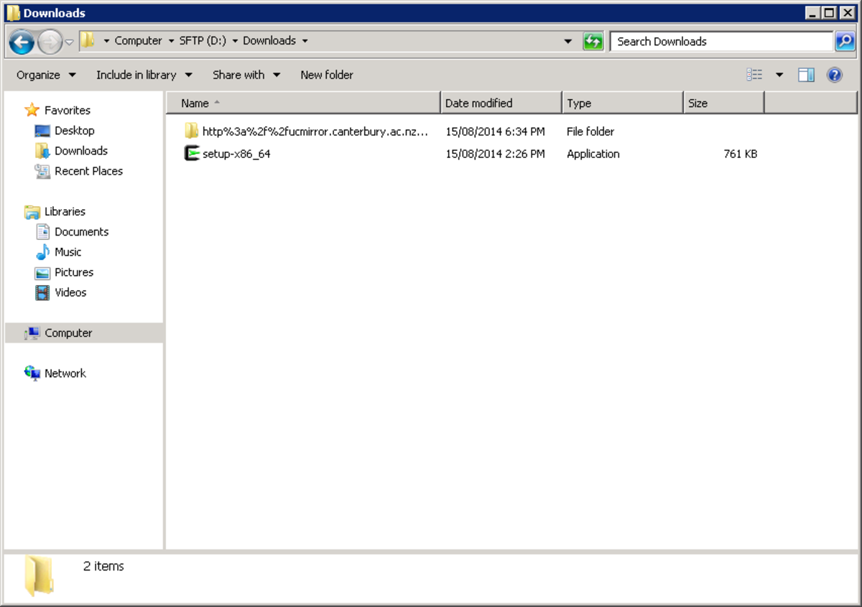The height and width of the screenshot is (607, 862).
Task: Click the Help question mark icon
Action: point(834,75)
